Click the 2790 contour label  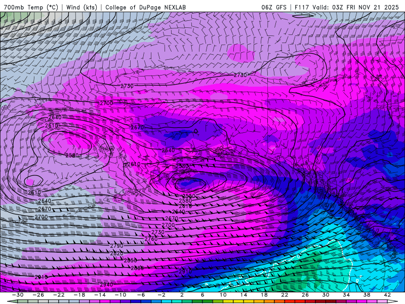coord(117,246)
